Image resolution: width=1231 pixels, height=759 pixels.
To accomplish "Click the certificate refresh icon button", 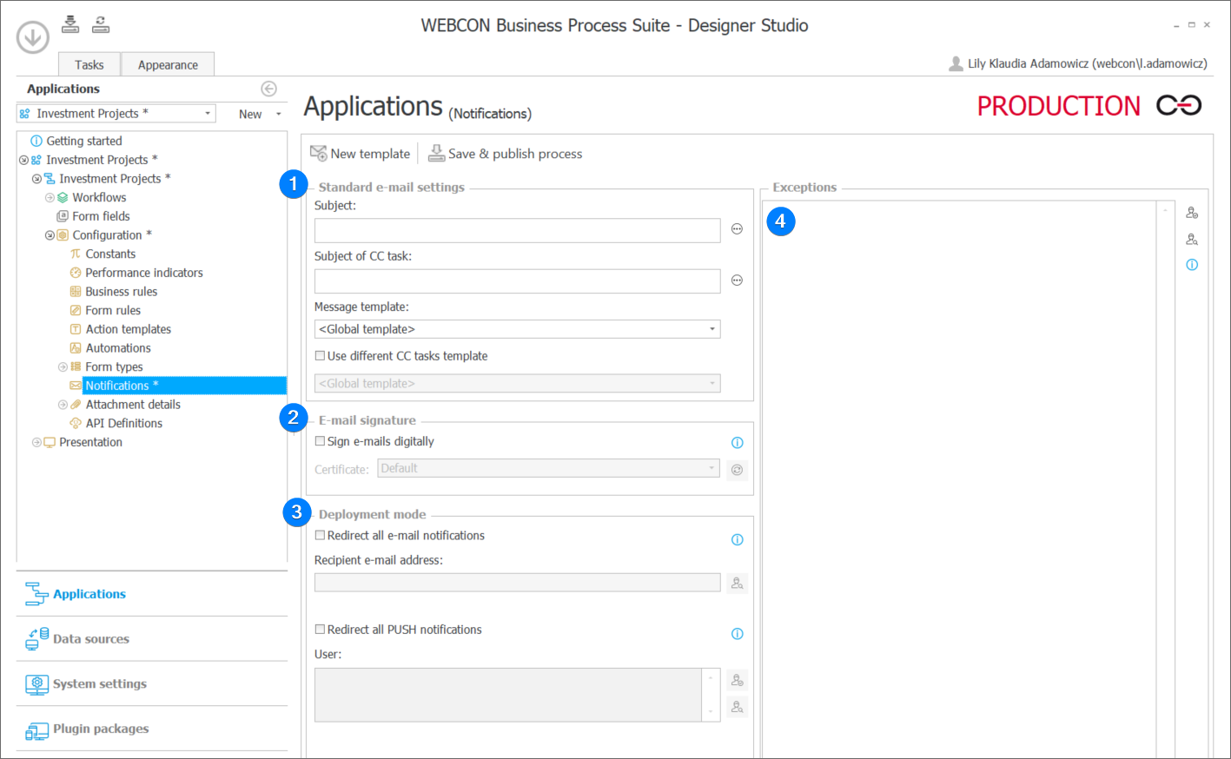I will pos(737,470).
